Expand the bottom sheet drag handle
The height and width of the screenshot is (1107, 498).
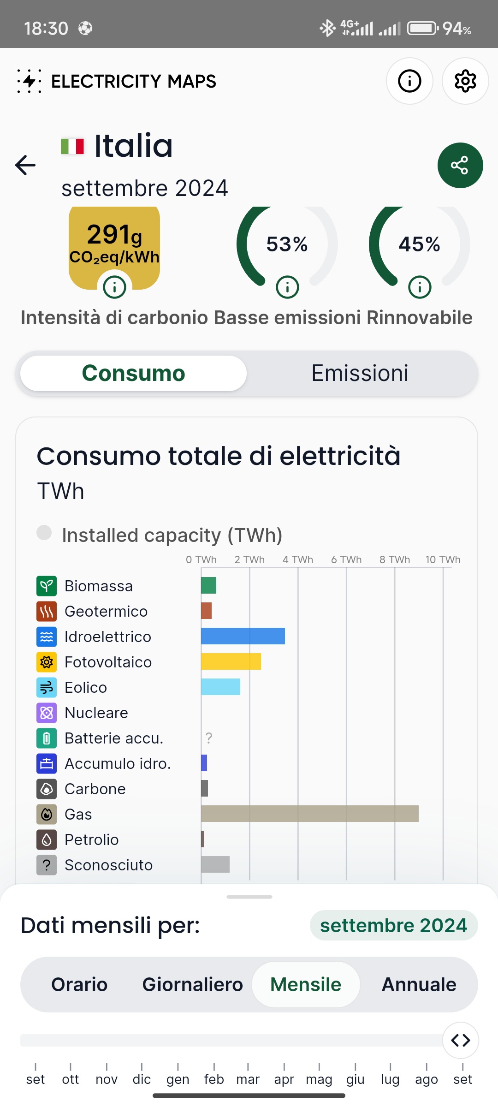pos(249,897)
